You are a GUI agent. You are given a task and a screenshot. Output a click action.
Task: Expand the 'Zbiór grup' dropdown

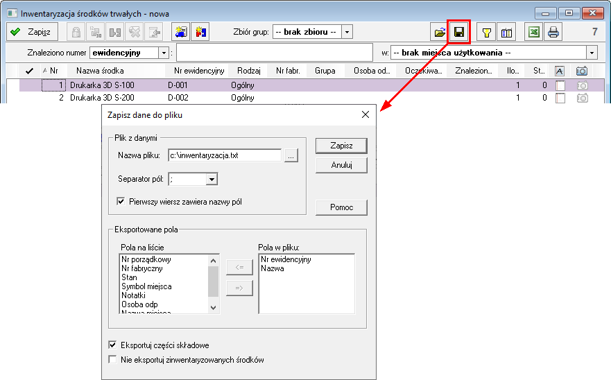coord(347,32)
